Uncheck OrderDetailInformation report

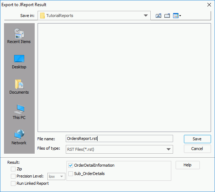pyautogui.click(x=70, y=165)
